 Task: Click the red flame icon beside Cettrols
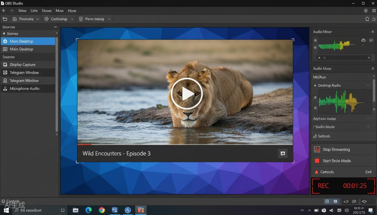click(x=316, y=172)
